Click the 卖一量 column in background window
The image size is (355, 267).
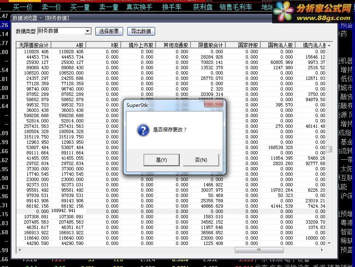[109, 7]
